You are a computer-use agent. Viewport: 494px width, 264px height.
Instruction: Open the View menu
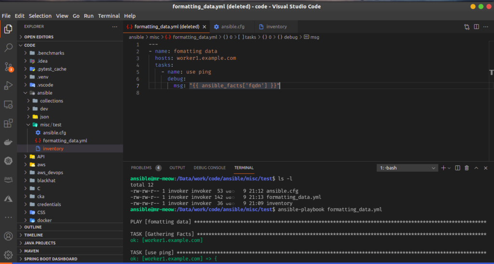(62, 16)
